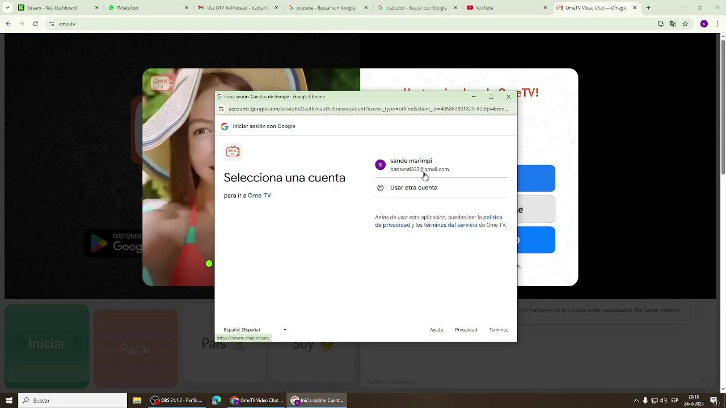The width and height of the screenshot is (726, 408).
Task: Close the WhatsApp tab
Action: point(187,8)
